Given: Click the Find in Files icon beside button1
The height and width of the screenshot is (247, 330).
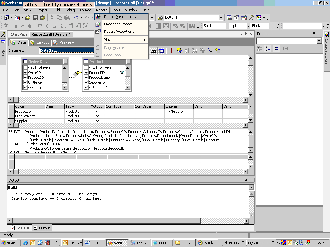Looking at the screenshot, I should pyautogui.click(x=160, y=18).
